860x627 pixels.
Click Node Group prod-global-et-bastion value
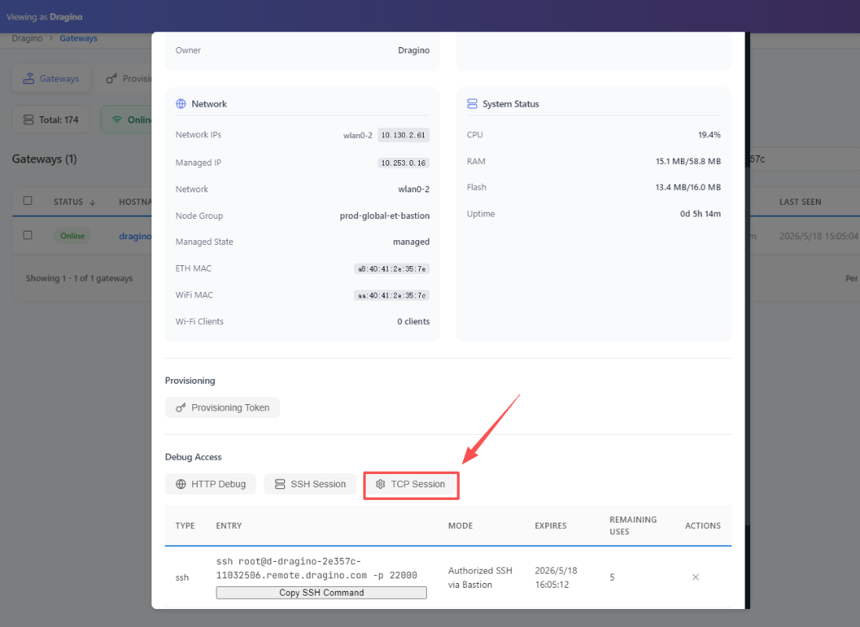click(384, 216)
